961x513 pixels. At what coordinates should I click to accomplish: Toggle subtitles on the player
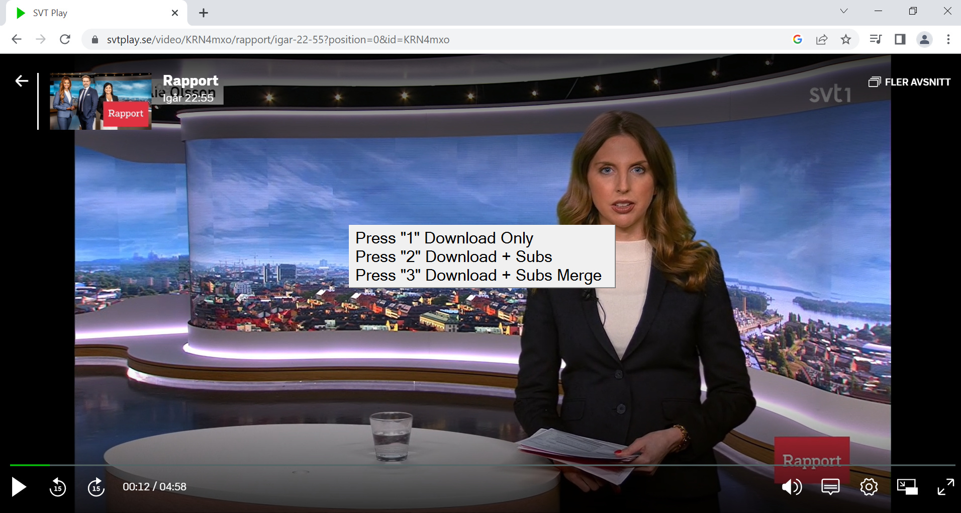(830, 487)
